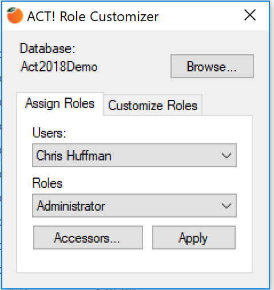Select the Assign Roles tab
274x290 pixels.
click(60, 104)
